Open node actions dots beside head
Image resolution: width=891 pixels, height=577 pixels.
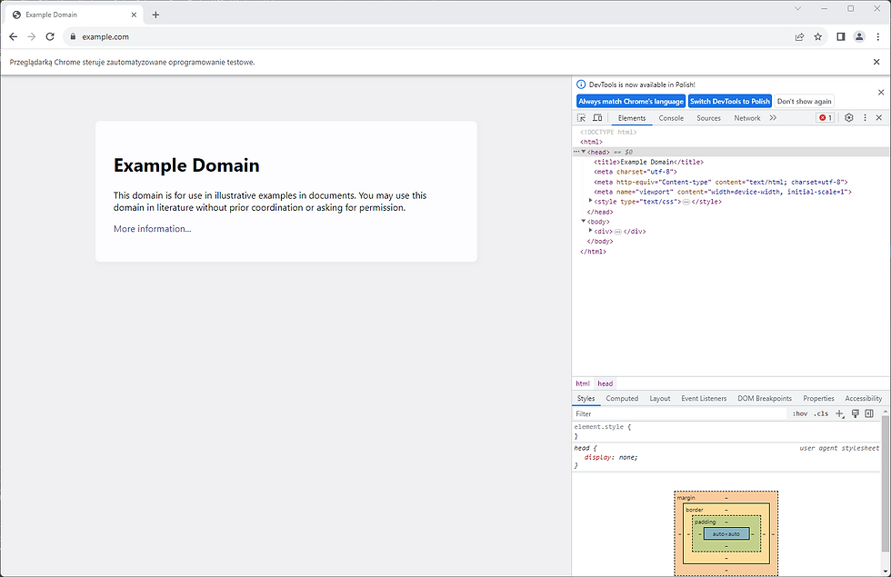click(576, 152)
